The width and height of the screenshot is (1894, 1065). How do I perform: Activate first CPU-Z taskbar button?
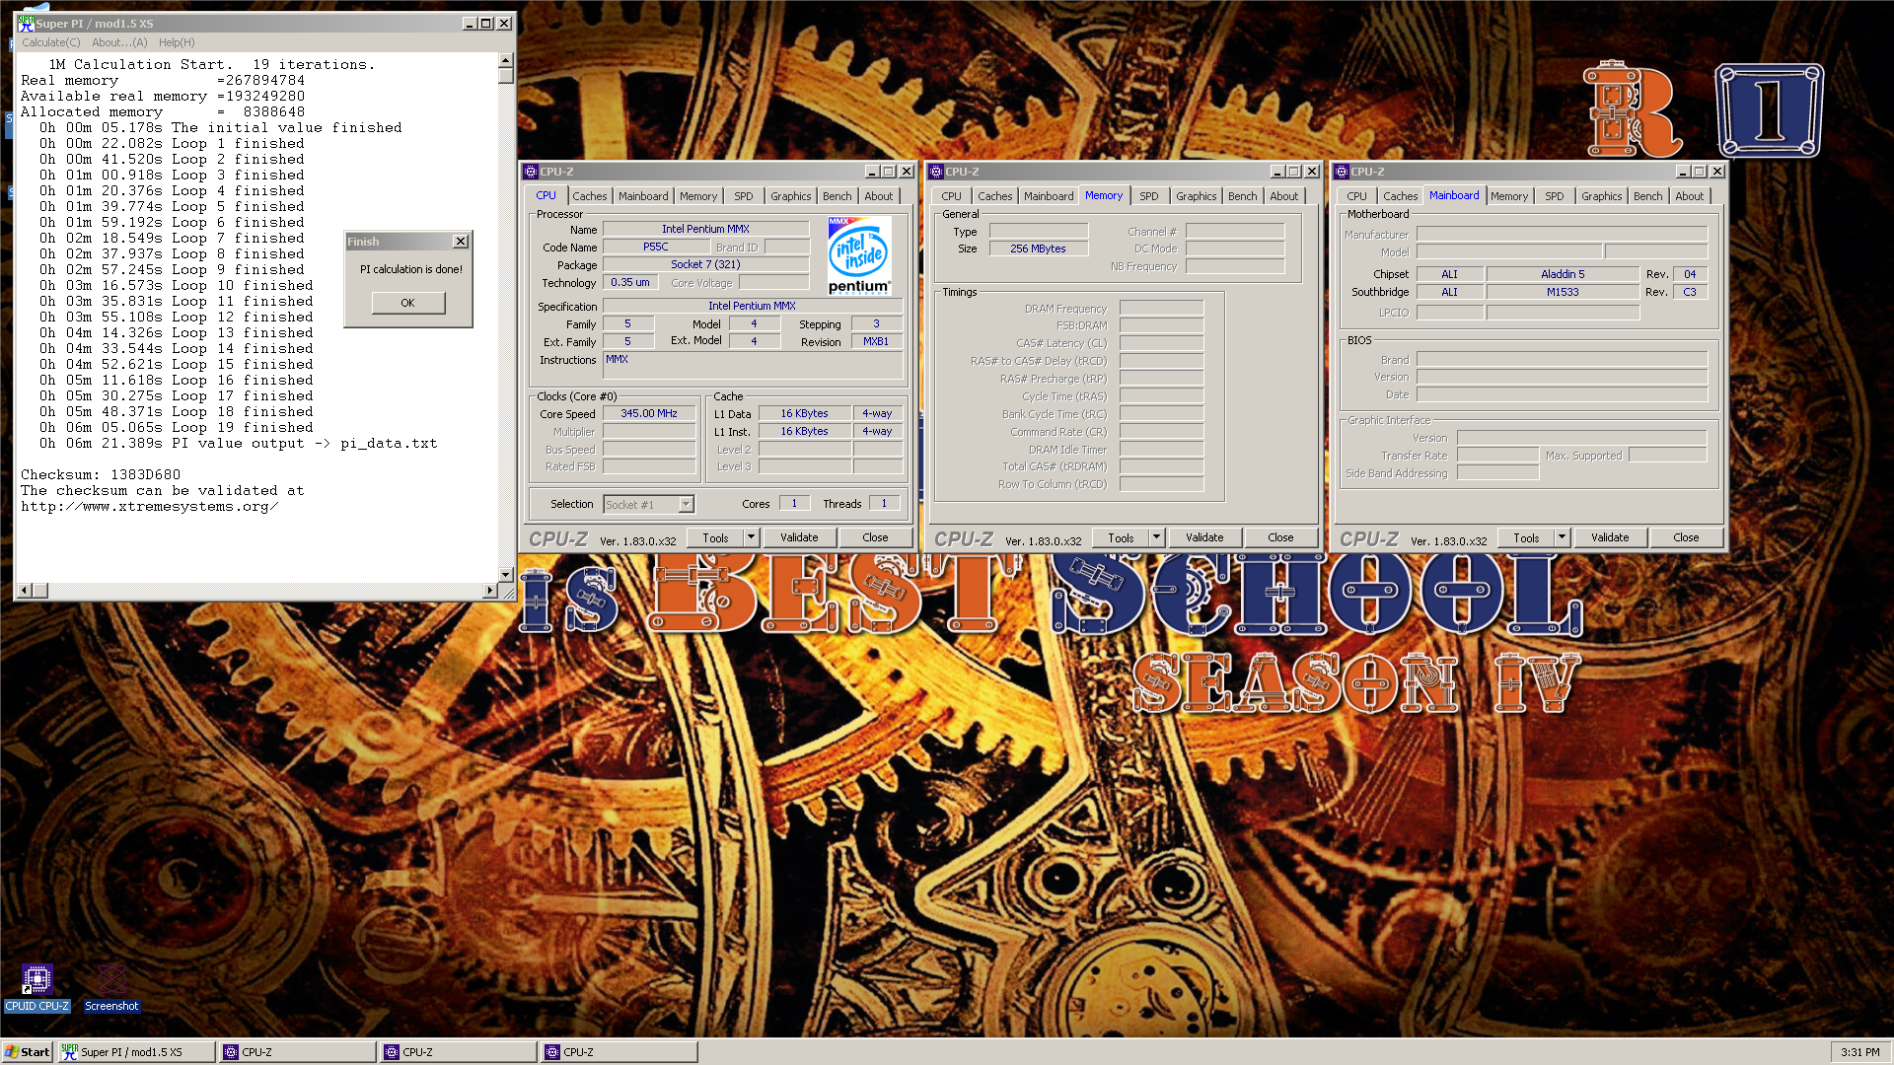[298, 1052]
